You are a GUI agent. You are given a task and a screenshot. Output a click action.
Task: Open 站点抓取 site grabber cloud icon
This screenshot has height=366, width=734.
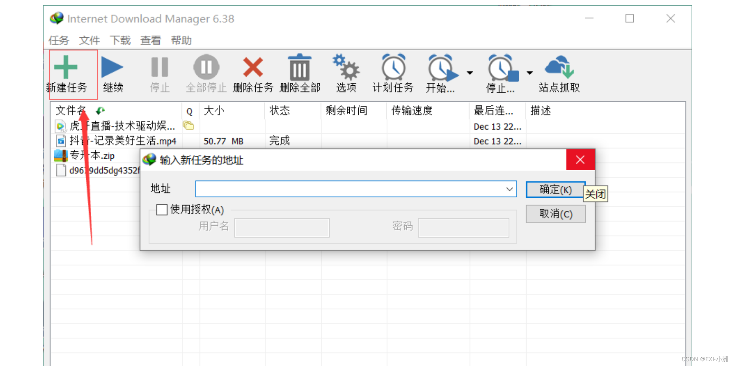[559, 67]
